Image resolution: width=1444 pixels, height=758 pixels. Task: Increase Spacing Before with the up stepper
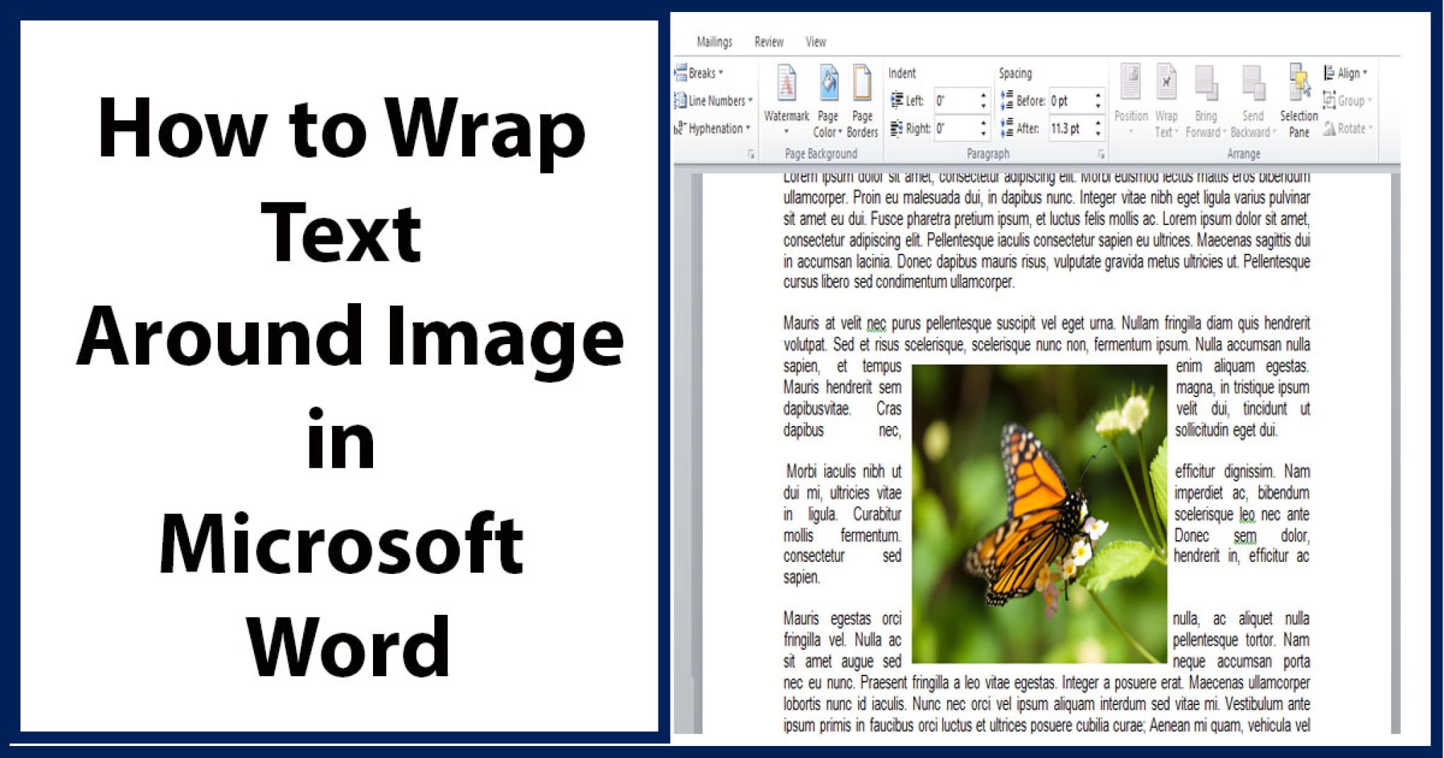tap(1097, 97)
